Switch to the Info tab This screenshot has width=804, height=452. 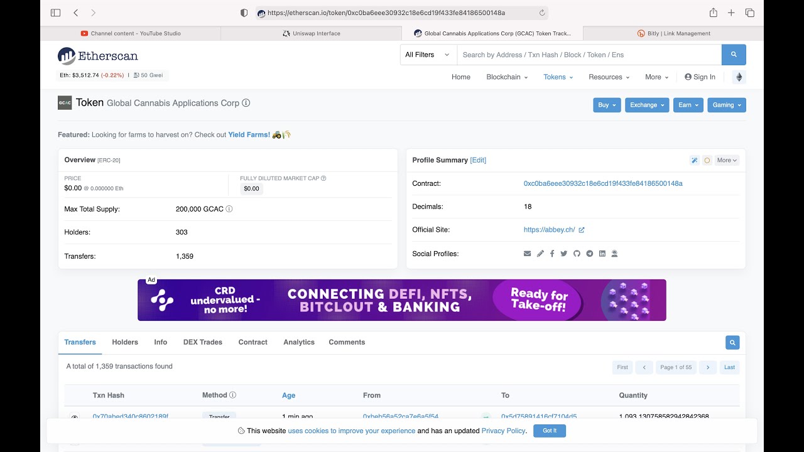click(x=161, y=342)
